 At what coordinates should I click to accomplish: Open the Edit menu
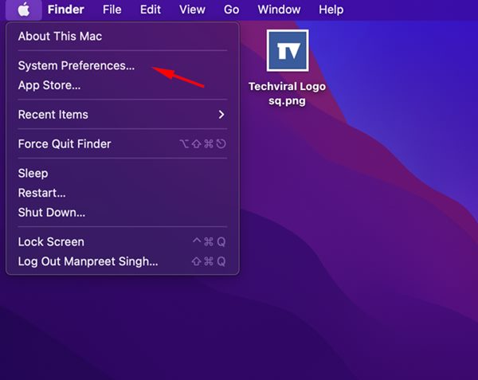[151, 10]
